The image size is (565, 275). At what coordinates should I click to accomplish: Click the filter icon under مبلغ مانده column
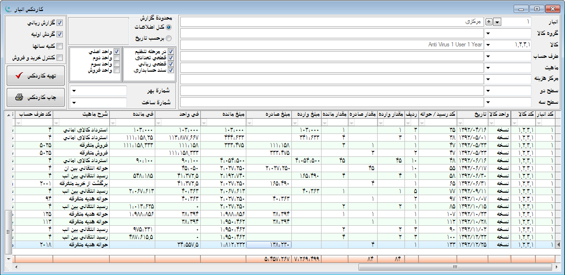pyautogui.click(x=204, y=123)
